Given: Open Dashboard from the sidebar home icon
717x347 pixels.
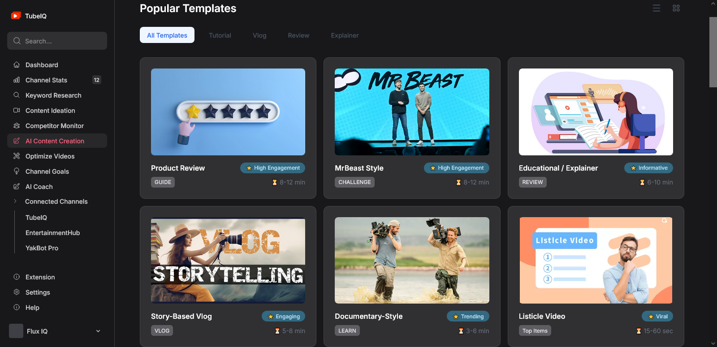Looking at the screenshot, I should [17, 64].
